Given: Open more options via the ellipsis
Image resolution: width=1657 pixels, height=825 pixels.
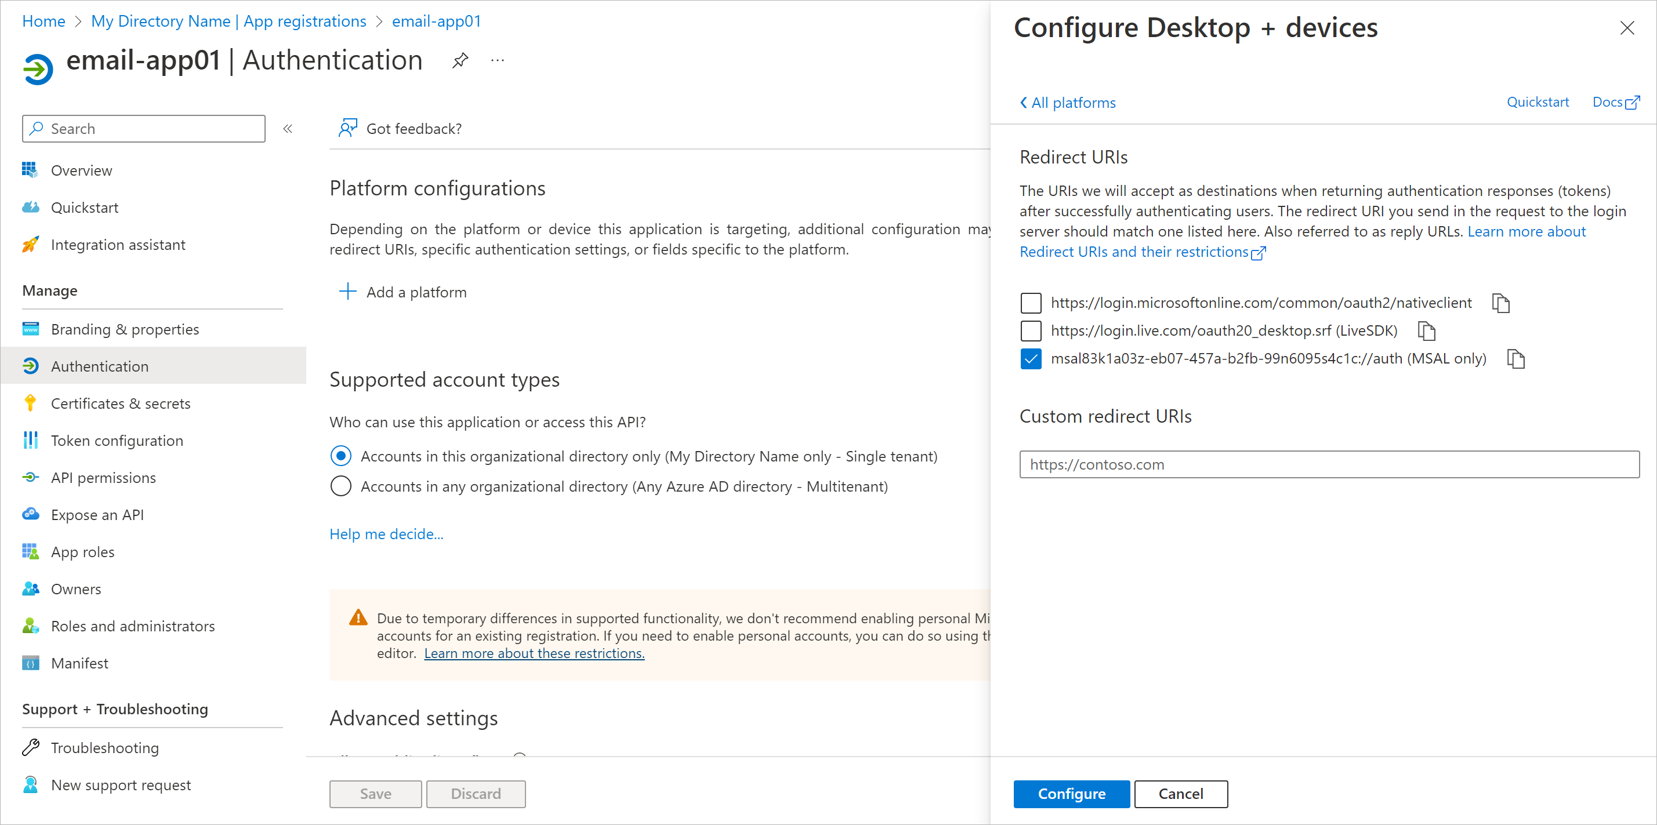Looking at the screenshot, I should (x=496, y=60).
